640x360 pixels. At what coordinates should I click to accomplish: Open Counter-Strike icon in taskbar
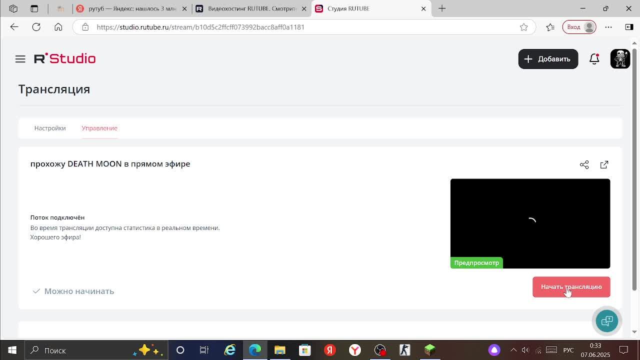(x=405, y=350)
